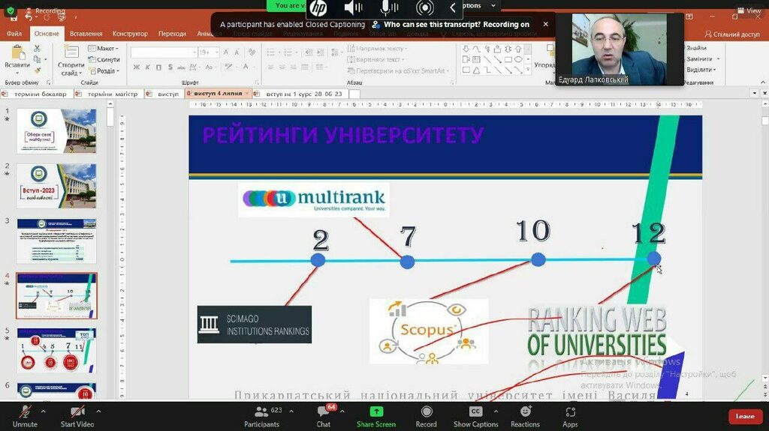Dismiss the Closed Captioning notification
The height and width of the screenshot is (431, 769).
546,24
